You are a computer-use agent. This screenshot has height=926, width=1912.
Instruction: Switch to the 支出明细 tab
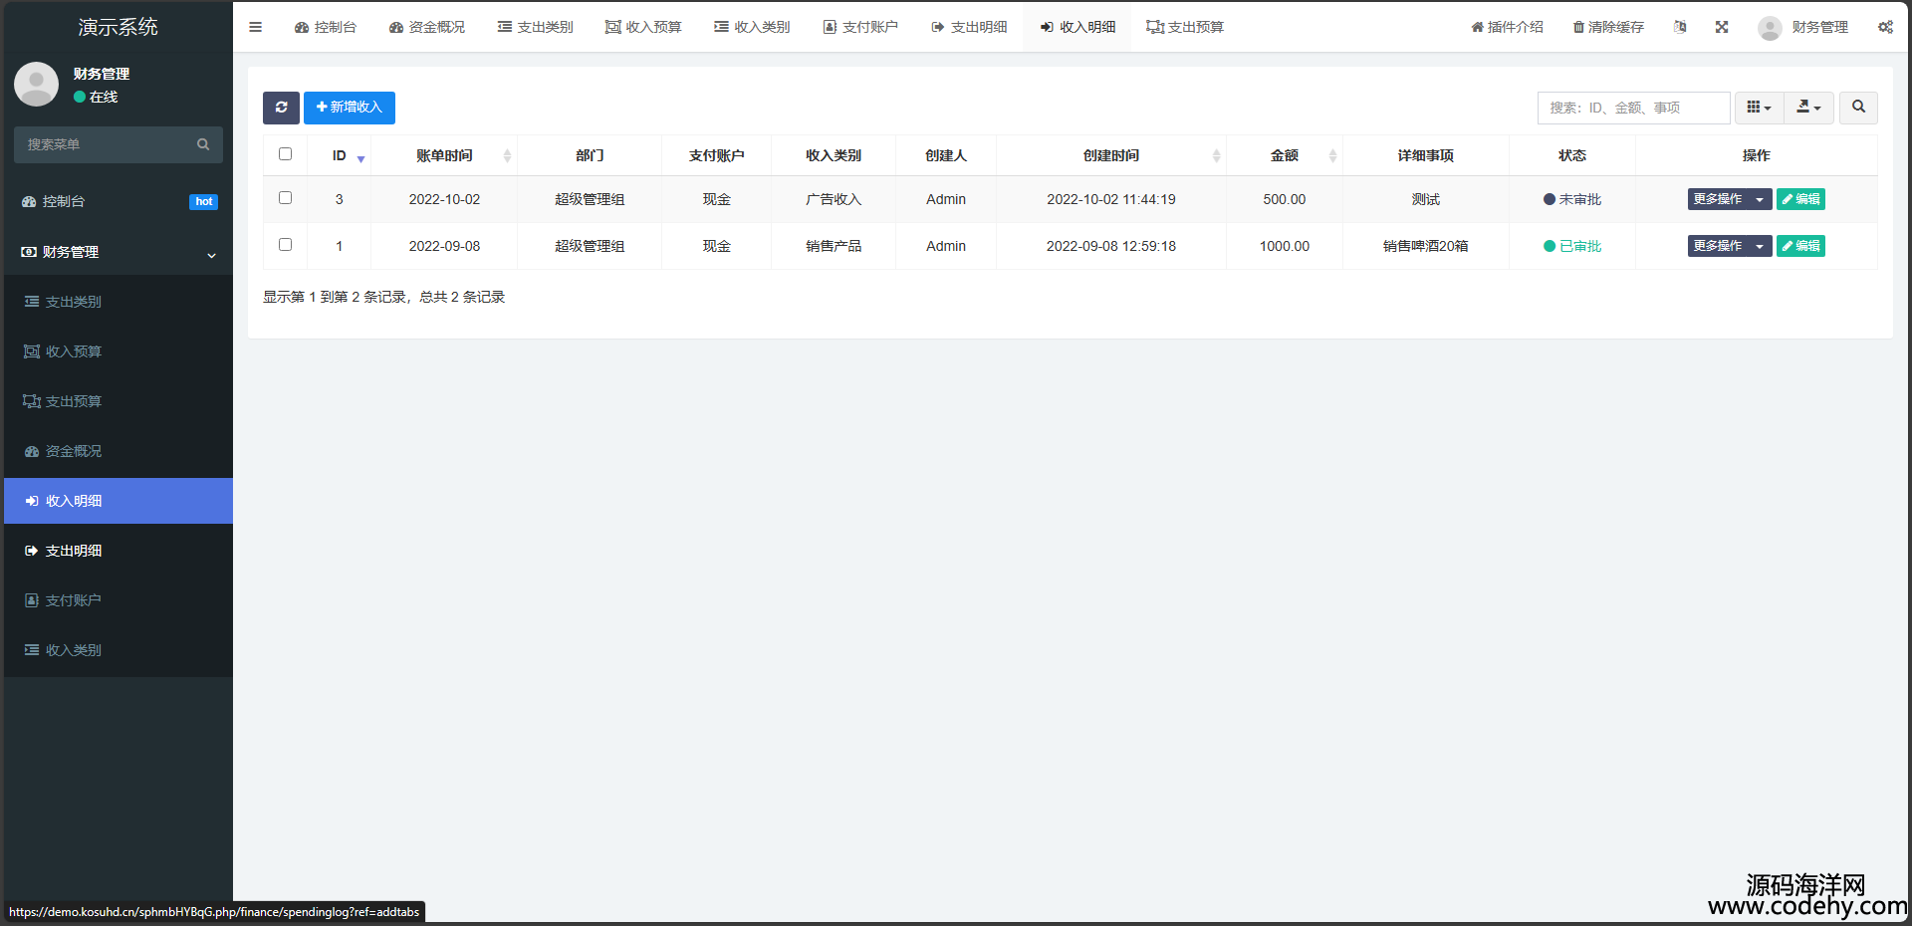coord(969,27)
